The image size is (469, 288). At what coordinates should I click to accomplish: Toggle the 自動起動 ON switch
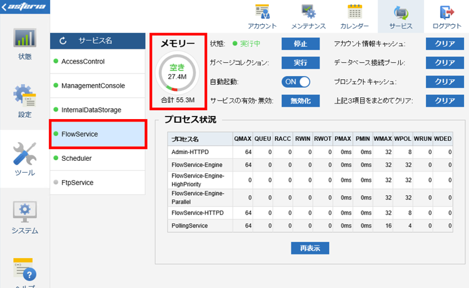296,82
